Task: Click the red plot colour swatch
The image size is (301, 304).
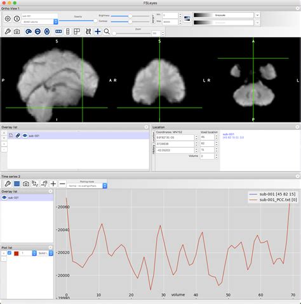Action: 17,253
